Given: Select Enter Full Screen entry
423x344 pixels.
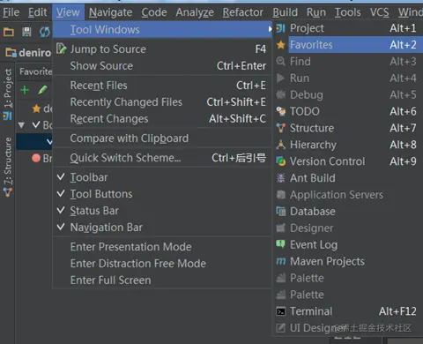Looking at the screenshot, I should [162, 280].
